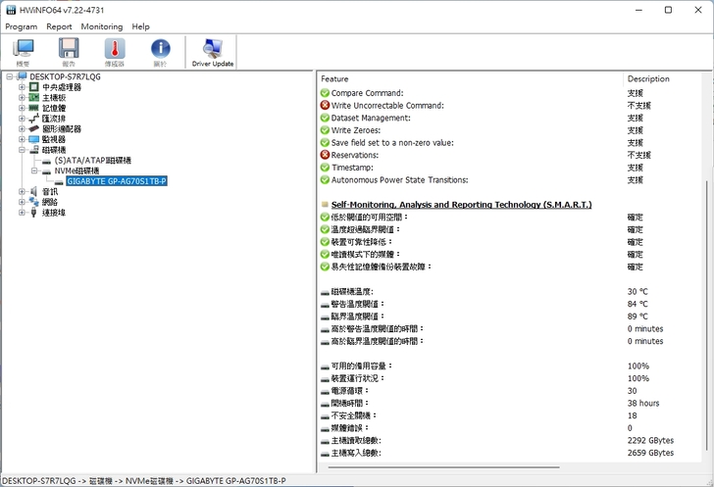The height and width of the screenshot is (487, 714).
Task: Select the network icon in the tree
Action: (x=34, y=202)
